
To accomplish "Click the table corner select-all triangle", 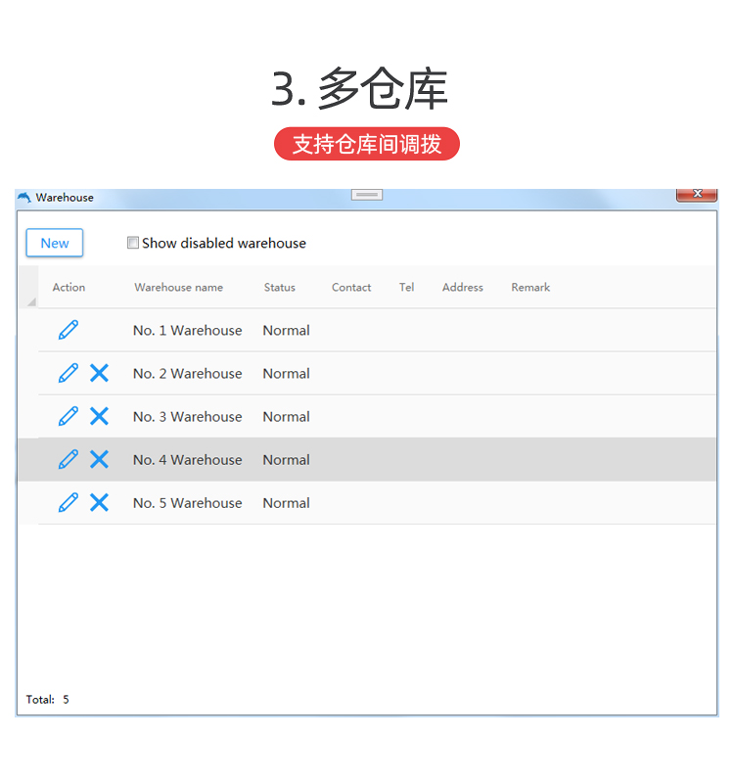I will pos(29,300).
